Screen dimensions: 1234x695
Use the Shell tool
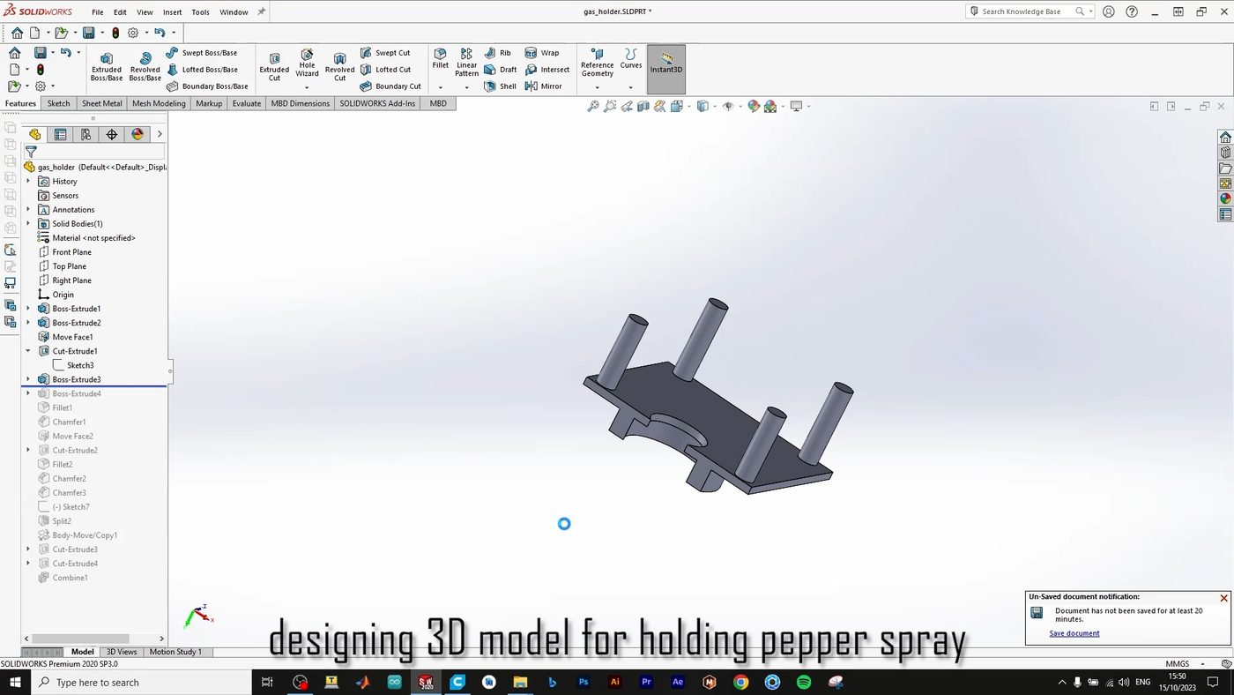501,86
